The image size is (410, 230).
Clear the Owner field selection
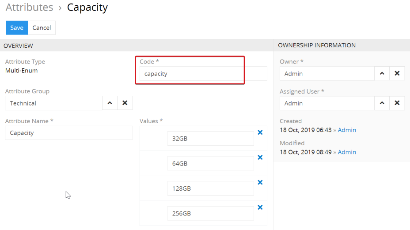pyautogui.click(x=397, y=73)
